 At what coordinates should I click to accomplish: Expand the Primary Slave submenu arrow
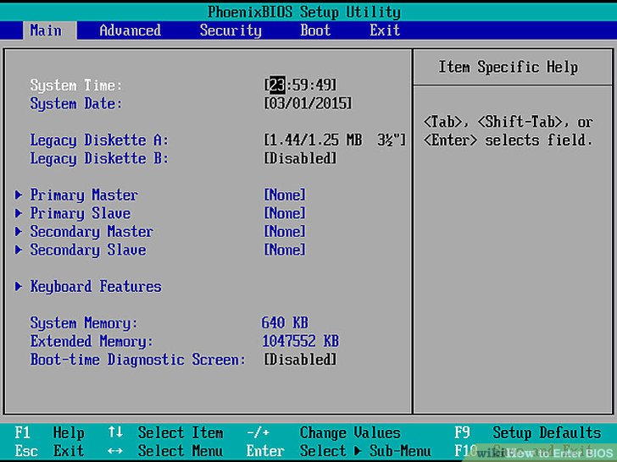(x=19, y=214)
